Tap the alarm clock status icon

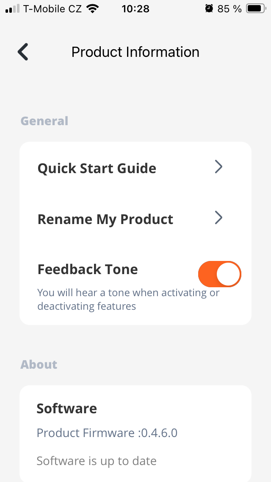(208, 8)
